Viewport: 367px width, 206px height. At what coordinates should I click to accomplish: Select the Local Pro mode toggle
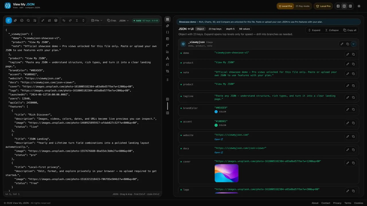(286, 6)
